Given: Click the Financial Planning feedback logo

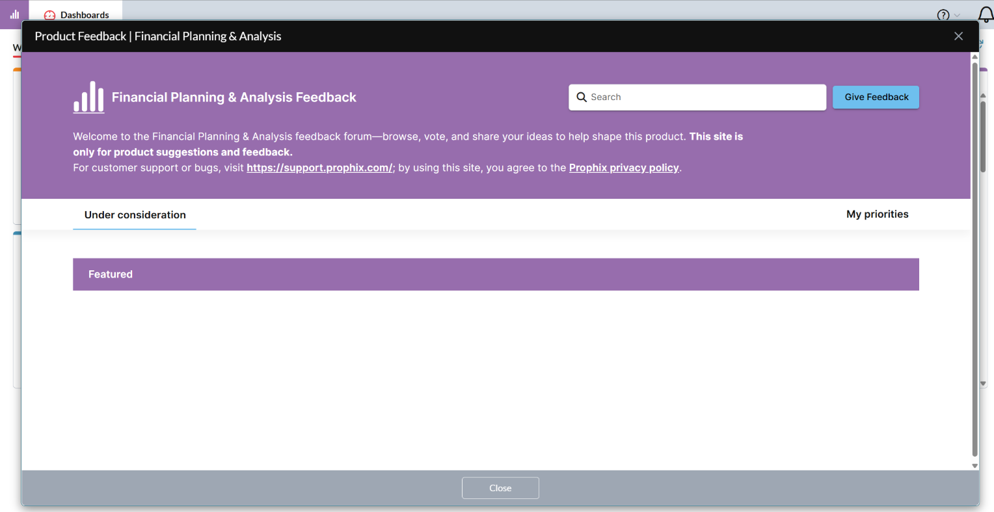Looking at the screenshot, I should 88,97.
